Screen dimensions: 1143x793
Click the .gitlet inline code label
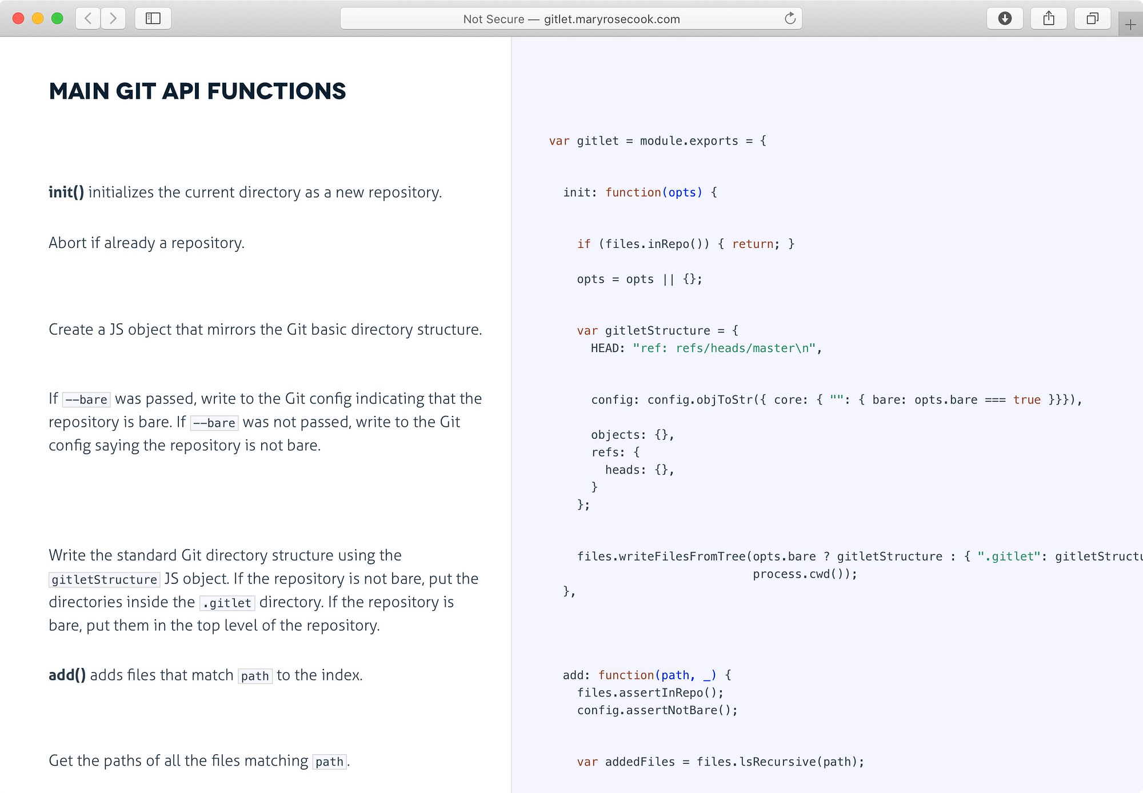pyautogui.click(x=227, y=603)
